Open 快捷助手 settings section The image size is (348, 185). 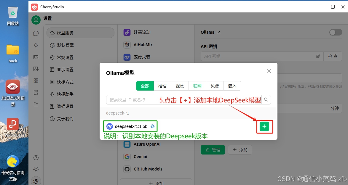point(80,94)
